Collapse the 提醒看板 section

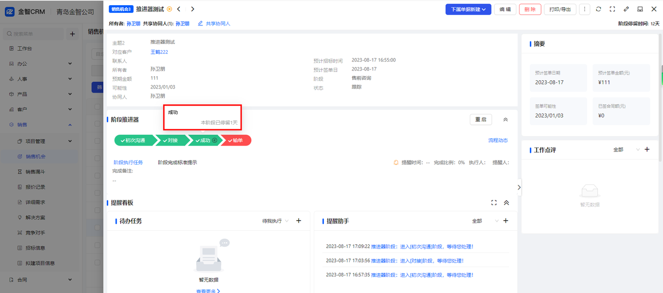coord(507,202)
